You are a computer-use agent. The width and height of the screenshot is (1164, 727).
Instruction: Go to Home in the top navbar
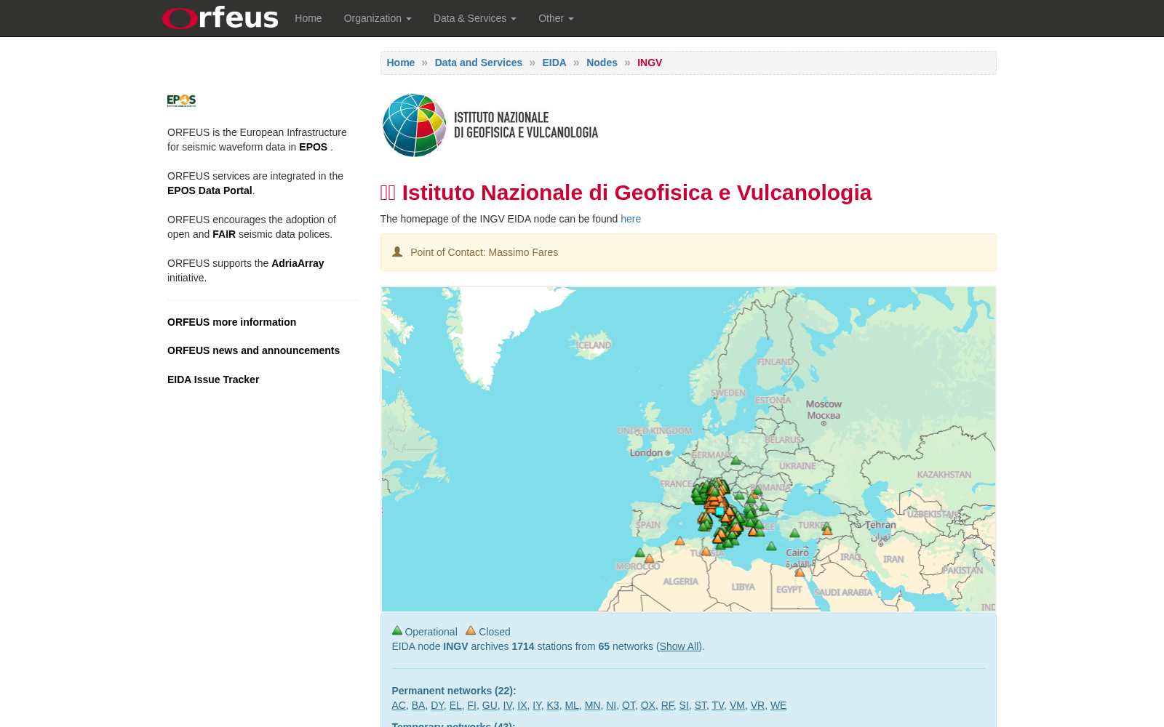coord(308,18)
